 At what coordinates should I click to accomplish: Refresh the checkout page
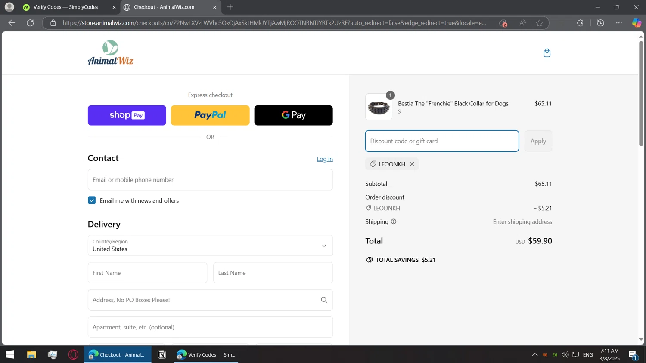coord(30,23)
